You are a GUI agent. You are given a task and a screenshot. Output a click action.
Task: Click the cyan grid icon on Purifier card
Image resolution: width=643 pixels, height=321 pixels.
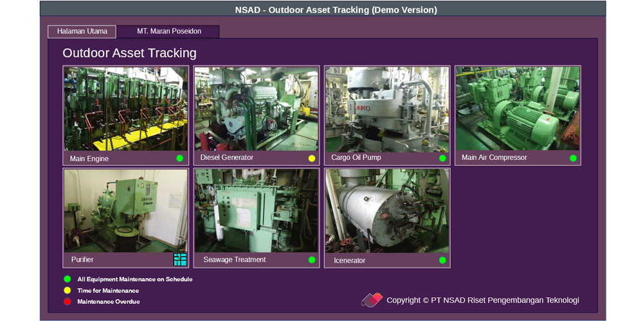[179, 259]
